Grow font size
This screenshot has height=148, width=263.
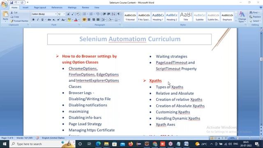[68, 14]
